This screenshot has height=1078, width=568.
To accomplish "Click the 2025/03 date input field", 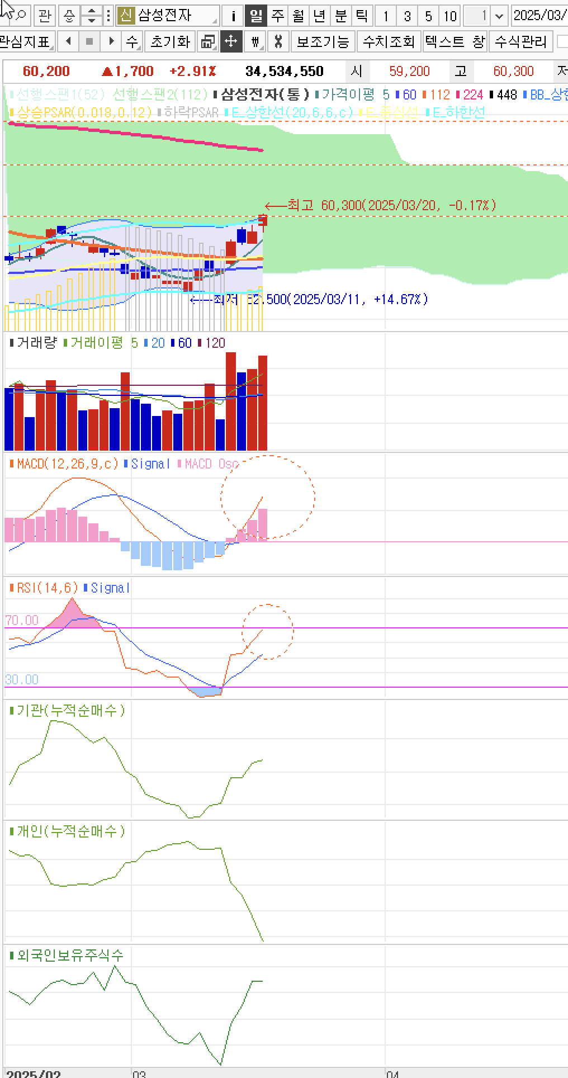I will pyautogui.click(x=539, y=16).
